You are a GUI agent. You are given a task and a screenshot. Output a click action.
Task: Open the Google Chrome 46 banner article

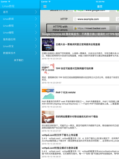pos(80,24)
